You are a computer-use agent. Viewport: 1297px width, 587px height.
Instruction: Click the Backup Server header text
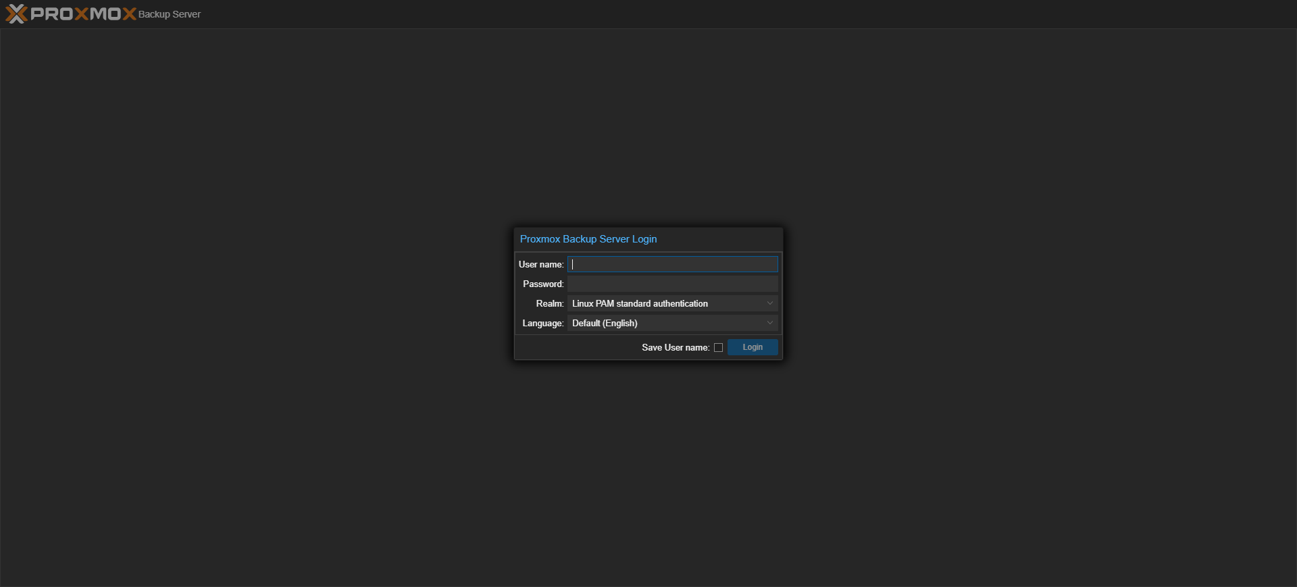(x=170, y=14)
